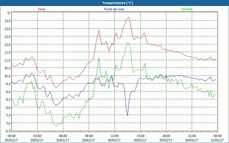Click the red temperature curve's highest peak

[129, 17]
